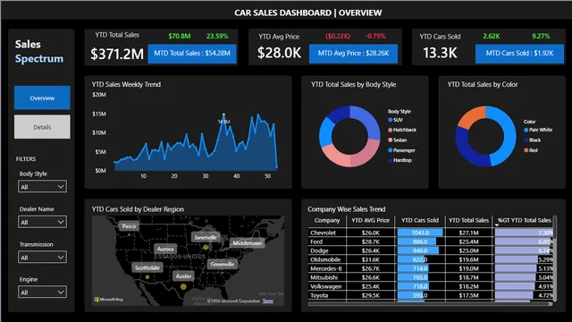Viewport: 572px width, 322px height.
Task: Select Black in Color legend
Action: [x=533, y=140]
